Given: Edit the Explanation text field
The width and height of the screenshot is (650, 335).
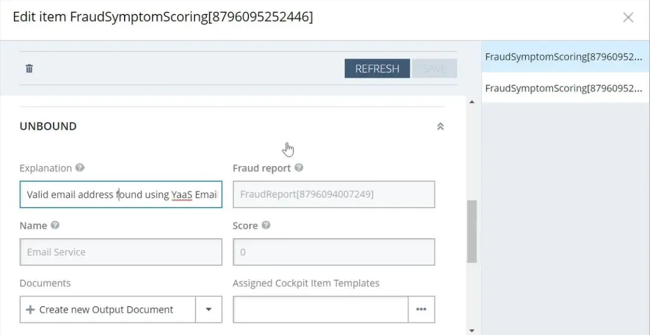Looking at the screenshot, I should click(120, 194).
